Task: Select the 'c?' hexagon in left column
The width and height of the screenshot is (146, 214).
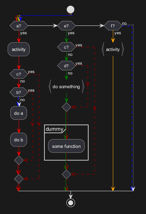Action: [19, 74]
